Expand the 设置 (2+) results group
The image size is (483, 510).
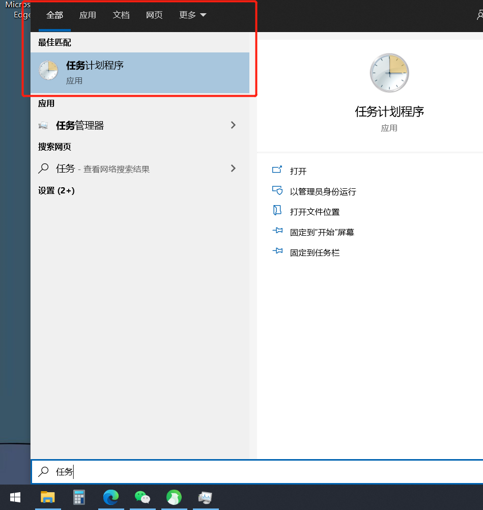(x=54, y=191)
